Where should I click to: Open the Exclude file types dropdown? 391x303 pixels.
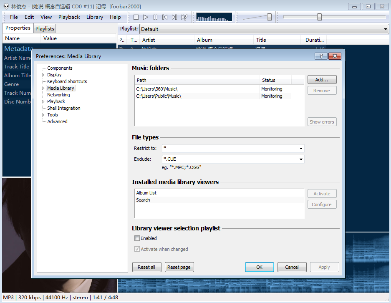[x=301, y=159]
